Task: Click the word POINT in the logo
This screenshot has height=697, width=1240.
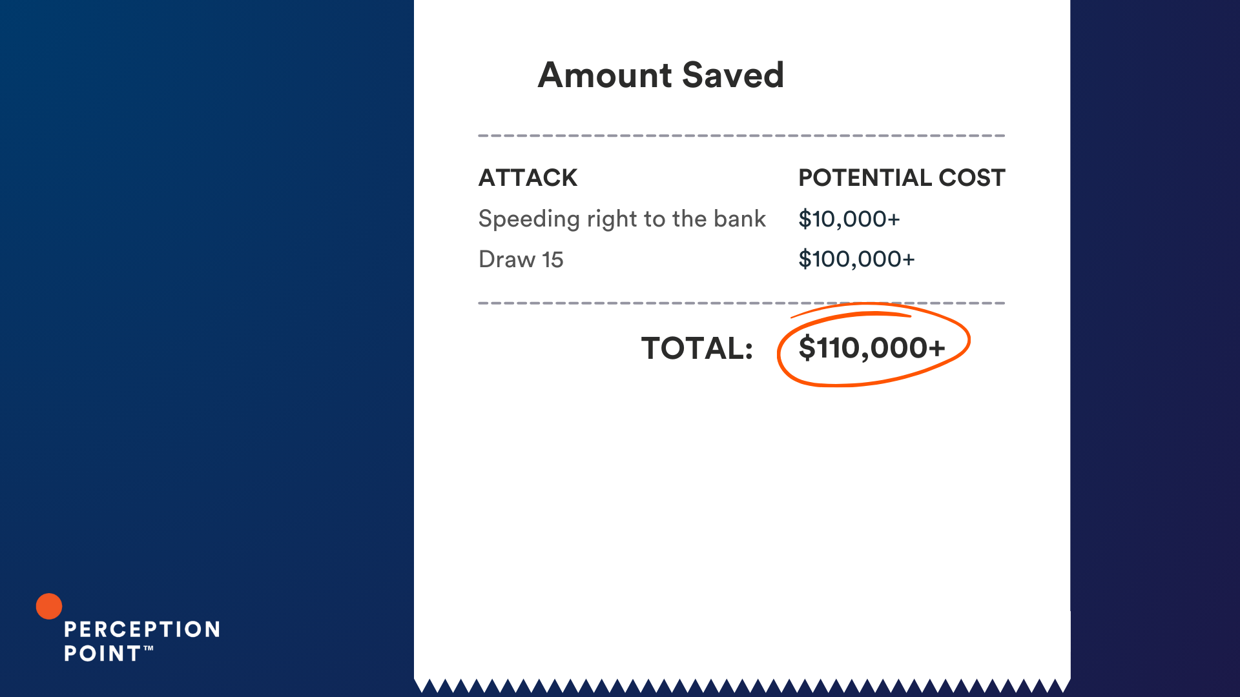Action: [102, 653]
